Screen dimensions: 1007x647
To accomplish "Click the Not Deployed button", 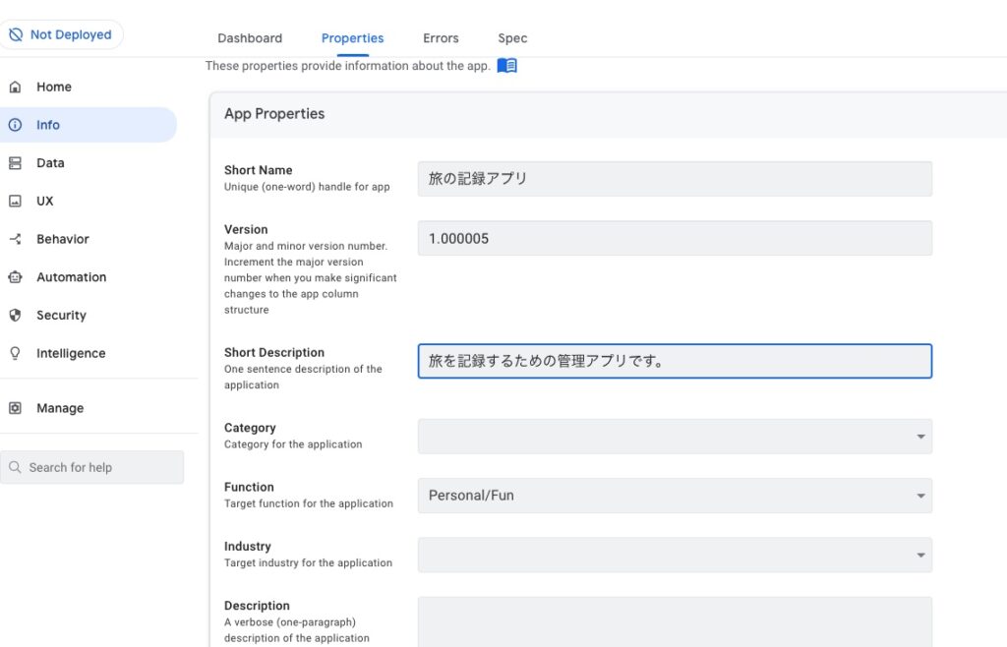I will point(62,33).
